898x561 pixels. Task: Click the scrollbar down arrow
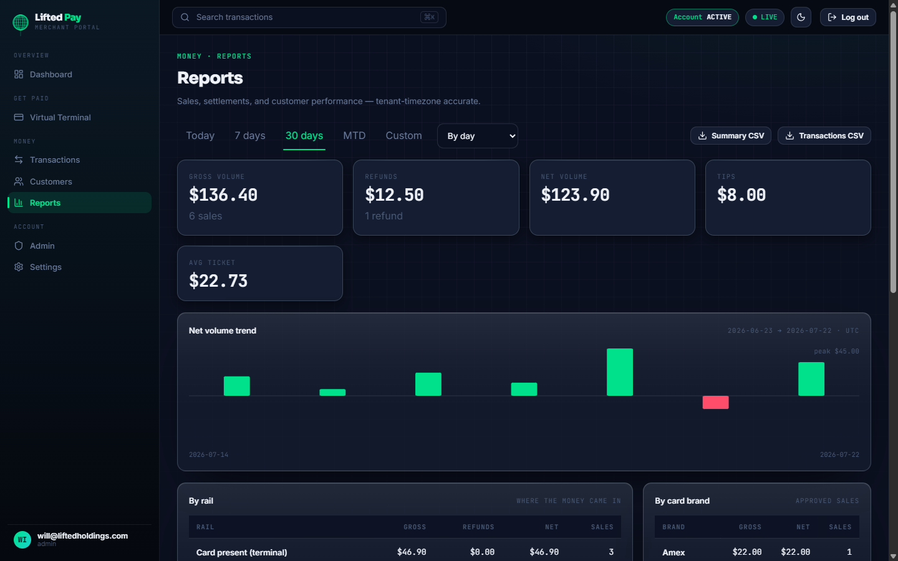pyautogui.click(x=893, y=556)
